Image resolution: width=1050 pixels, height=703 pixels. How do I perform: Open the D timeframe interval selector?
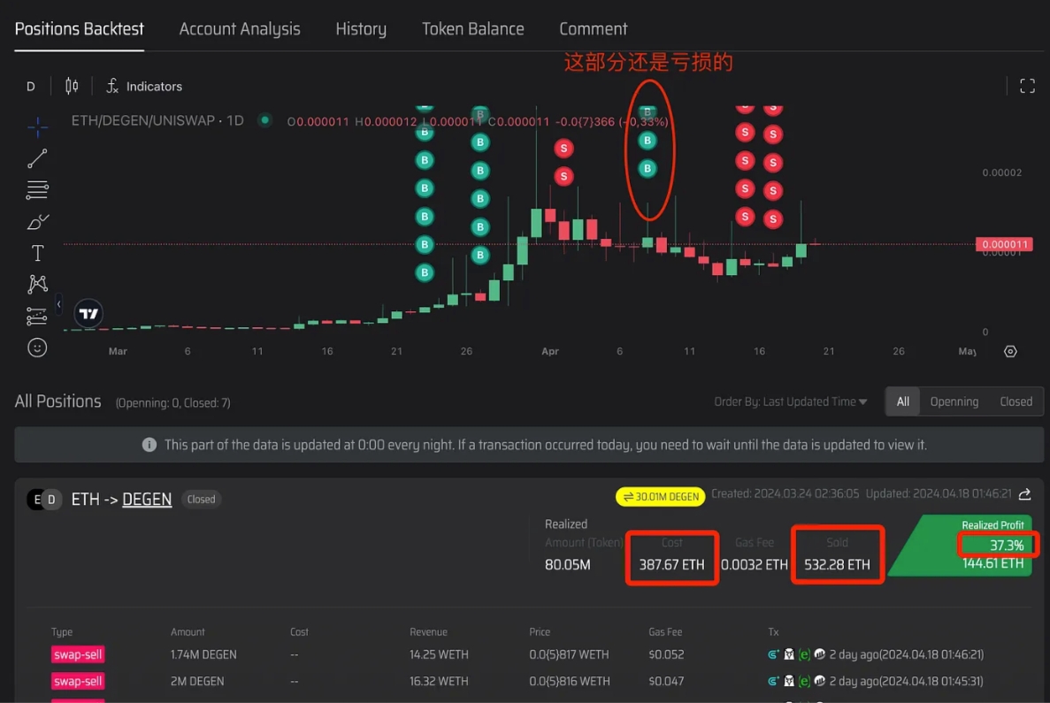click(31, 86)
